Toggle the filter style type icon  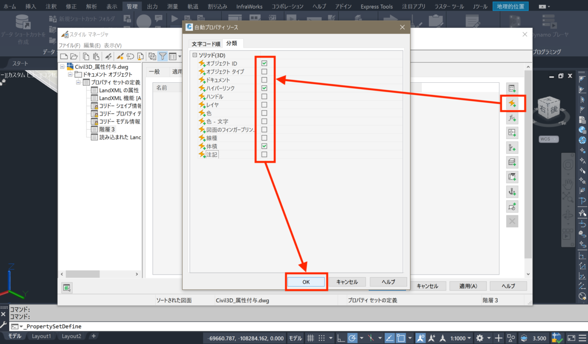click(x=163, y=56)
